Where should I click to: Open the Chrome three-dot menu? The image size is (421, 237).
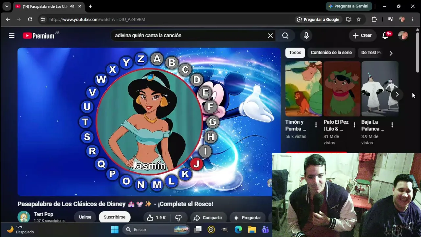413,19
